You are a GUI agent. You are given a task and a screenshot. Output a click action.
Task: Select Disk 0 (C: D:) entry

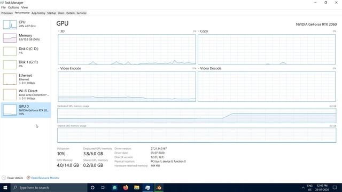coord(26,51)
